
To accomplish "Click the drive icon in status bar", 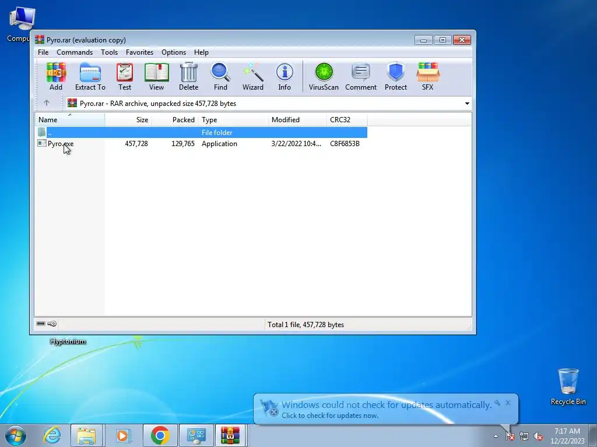I will [x=41, y=324].
